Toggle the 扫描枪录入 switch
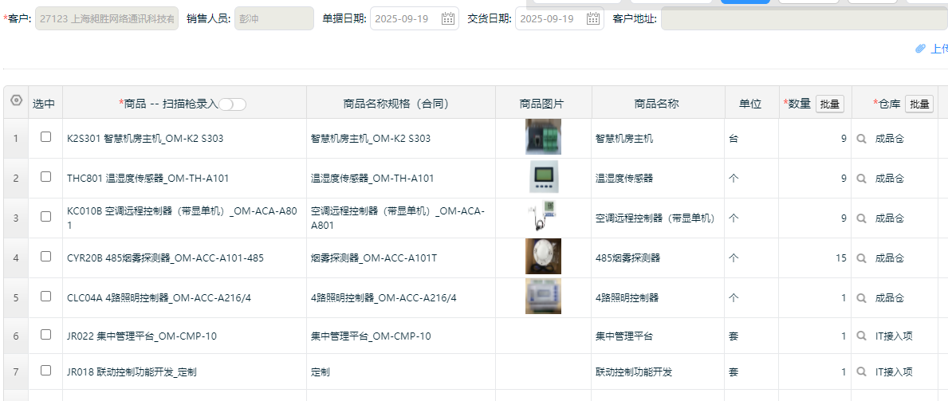Viewport: 948px width, 401px height. tap(232, 104)
